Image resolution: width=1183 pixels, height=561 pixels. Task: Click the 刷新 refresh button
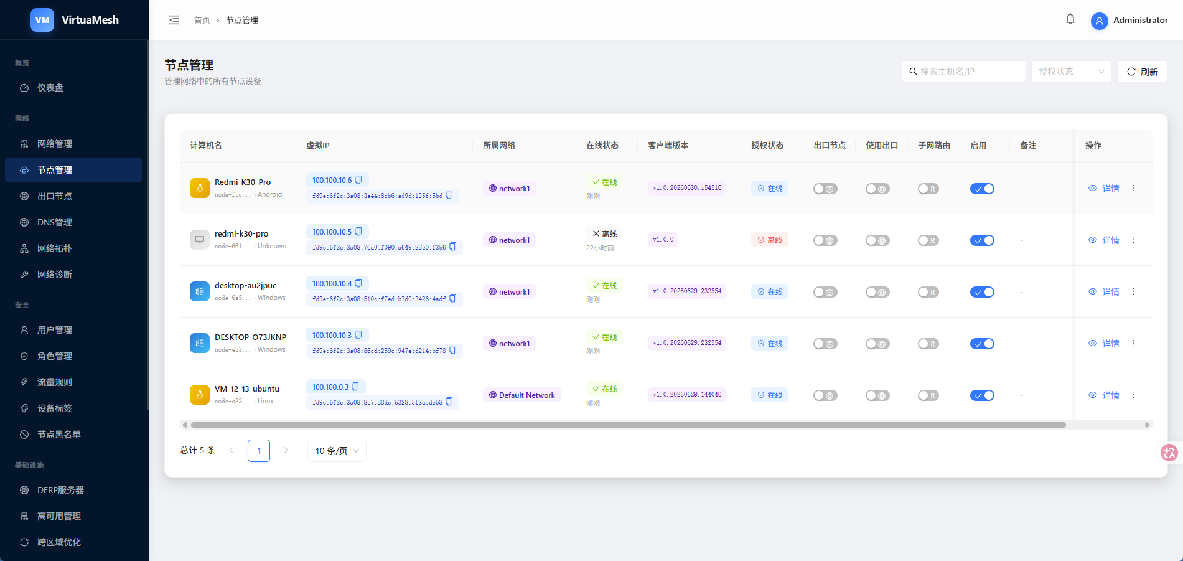pyautogui.click(x=1143, y=72)
